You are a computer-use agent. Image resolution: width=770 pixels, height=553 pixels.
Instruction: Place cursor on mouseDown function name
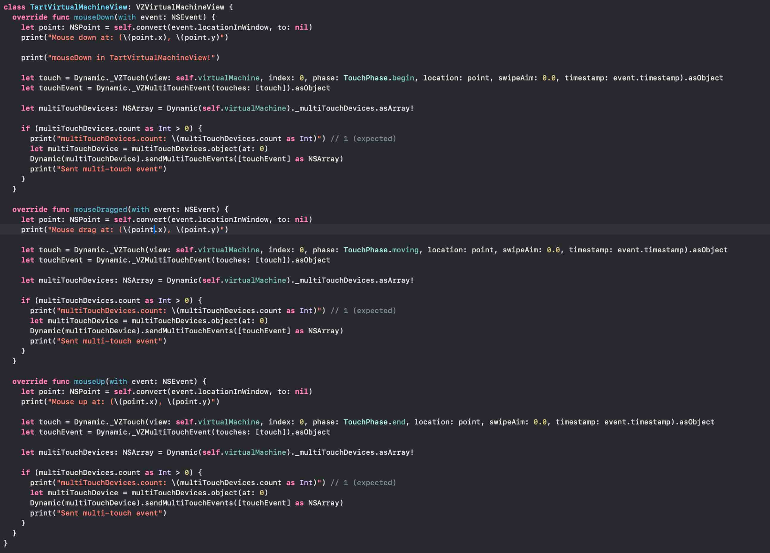94,17
